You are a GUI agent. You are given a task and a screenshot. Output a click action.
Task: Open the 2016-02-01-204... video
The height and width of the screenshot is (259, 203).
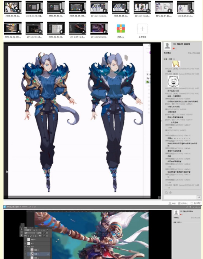[164, 7]
